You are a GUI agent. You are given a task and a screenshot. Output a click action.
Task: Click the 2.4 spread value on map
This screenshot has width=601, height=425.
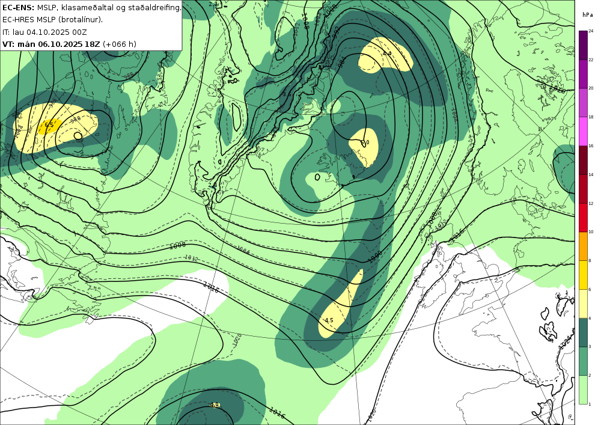213,185
